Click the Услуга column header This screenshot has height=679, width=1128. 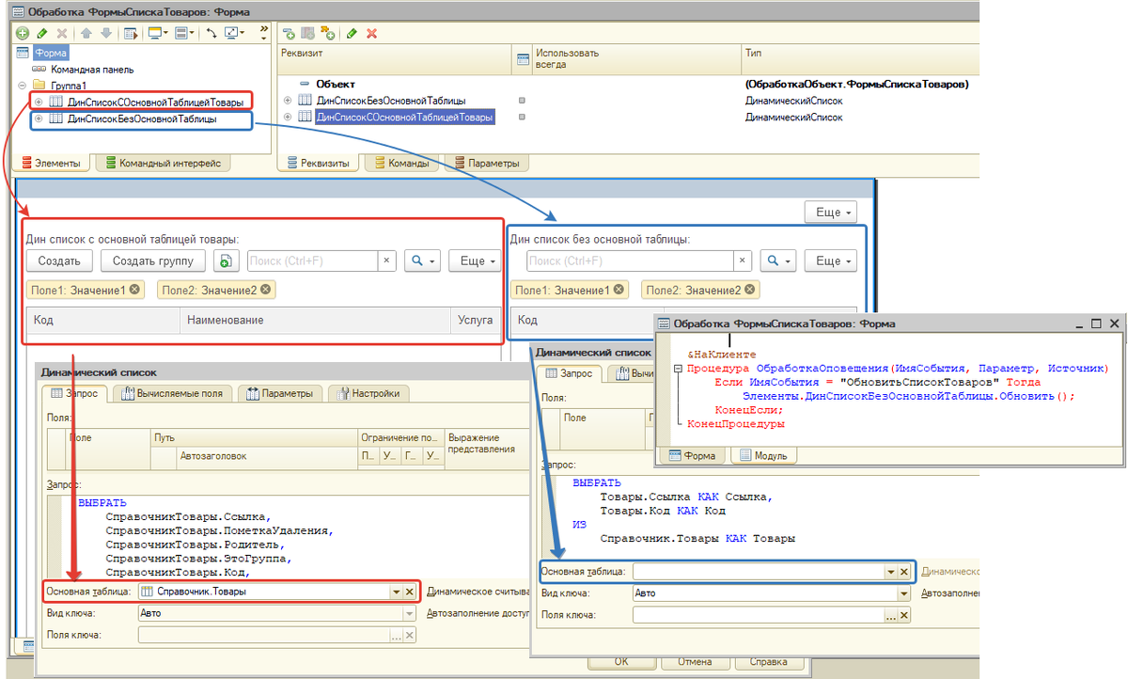pyautogui.click(x=476, y=321)
